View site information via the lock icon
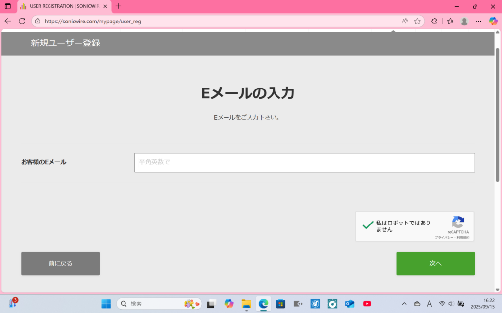This screenshot has width=502, height=313. [38, 21]
